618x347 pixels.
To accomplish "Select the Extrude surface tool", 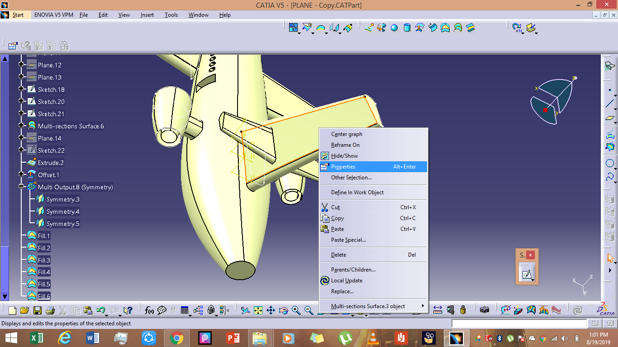I will (369, 28).
